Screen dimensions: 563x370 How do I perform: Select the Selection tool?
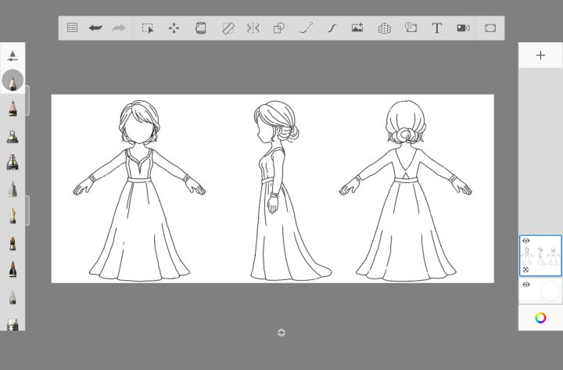click(x=148, y=28)
